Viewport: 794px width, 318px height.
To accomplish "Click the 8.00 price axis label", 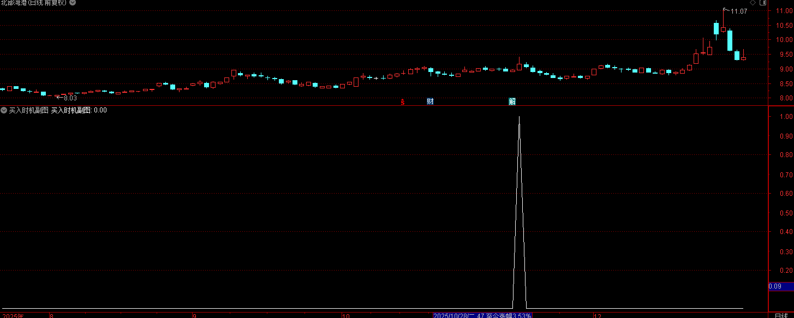I will pos(785,99).
